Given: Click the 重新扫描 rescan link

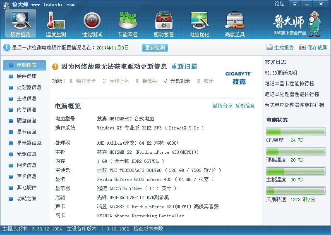Looking at the screenshot, I should pos(184,66).
